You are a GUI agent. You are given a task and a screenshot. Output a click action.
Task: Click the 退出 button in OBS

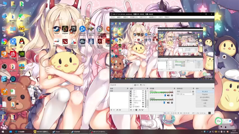(x=205, y=106)
